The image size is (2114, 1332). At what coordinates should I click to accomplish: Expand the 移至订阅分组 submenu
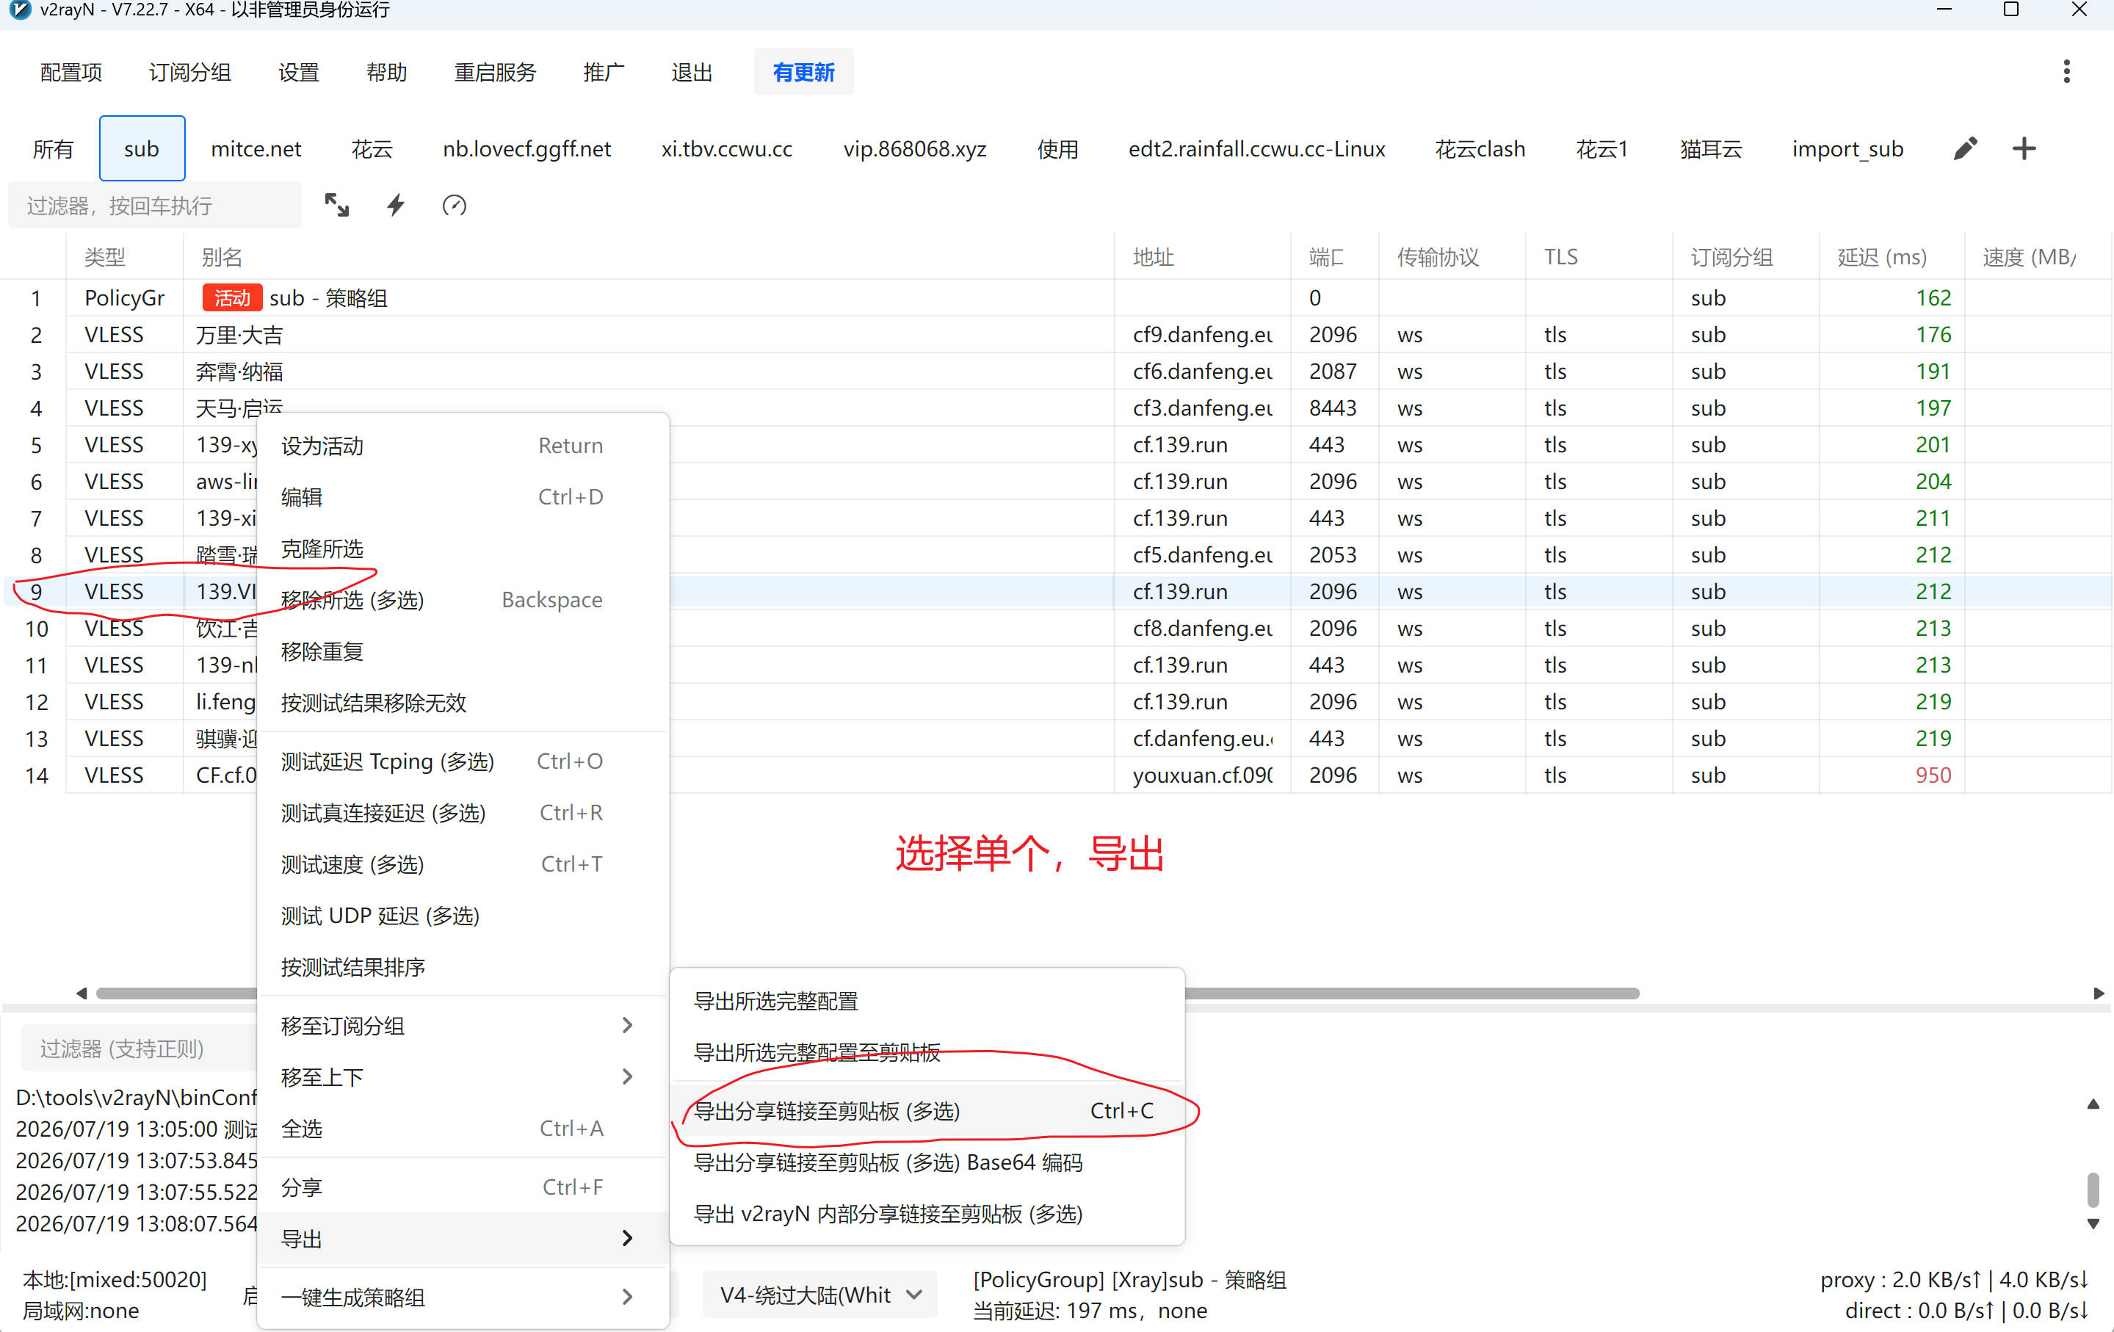pos(463,1026)
